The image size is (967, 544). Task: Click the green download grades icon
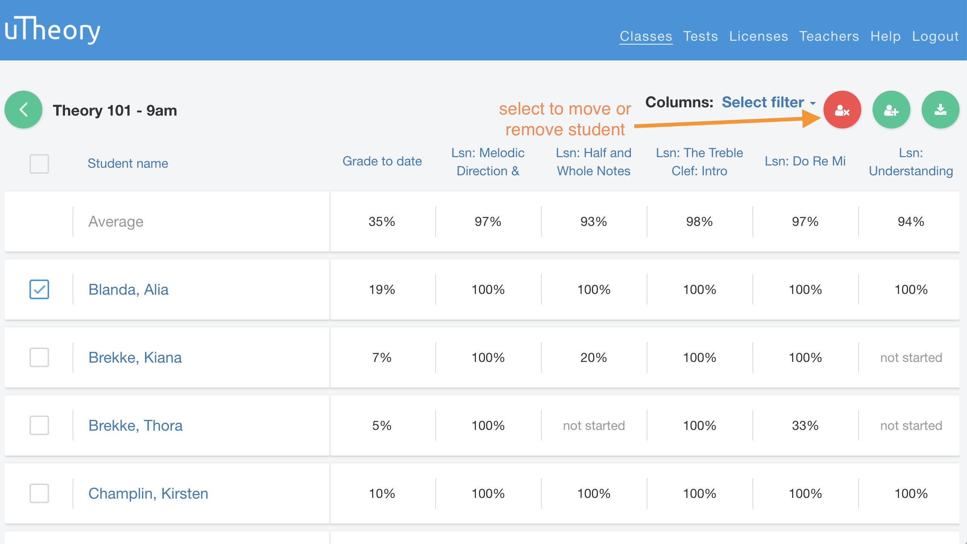[940, 110]
